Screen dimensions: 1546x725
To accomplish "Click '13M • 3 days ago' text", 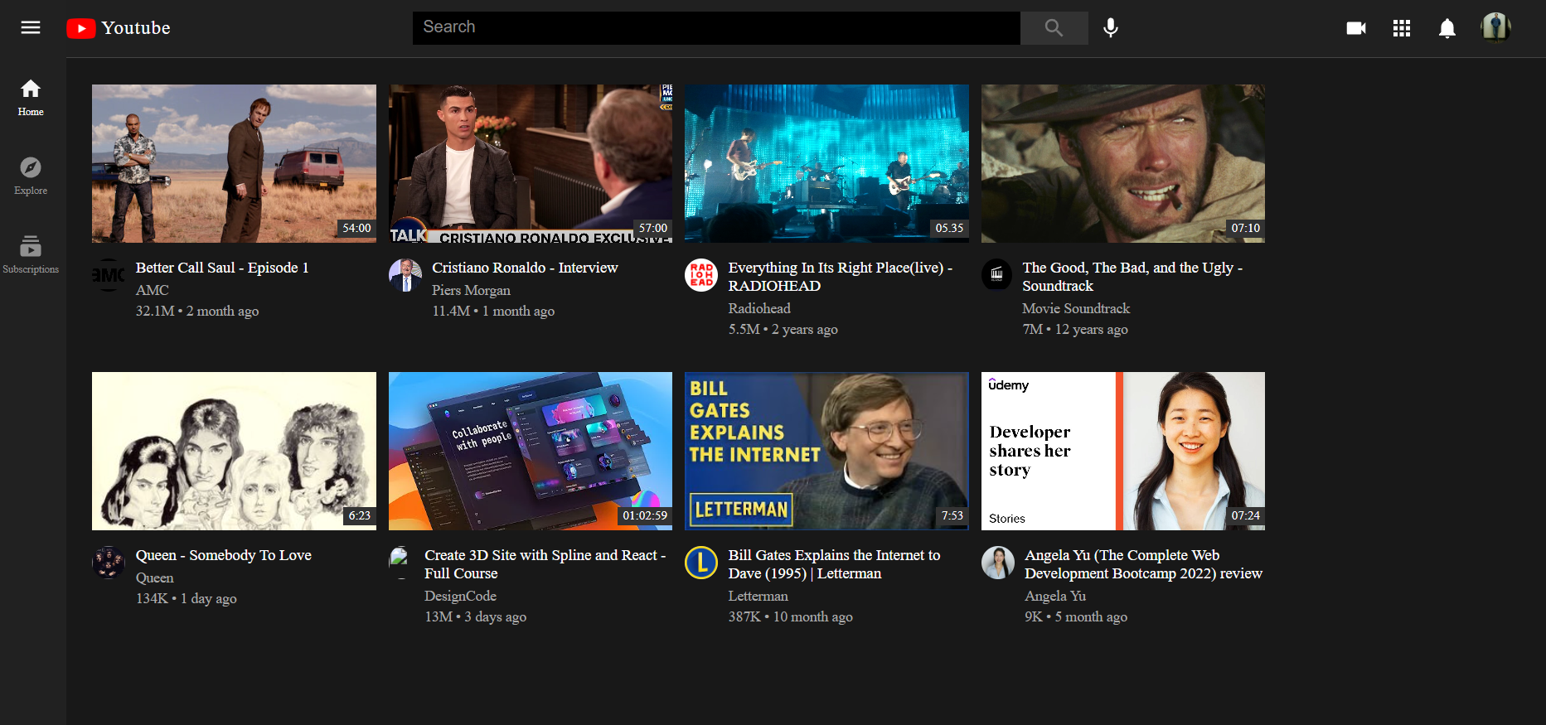I will 476,616.
